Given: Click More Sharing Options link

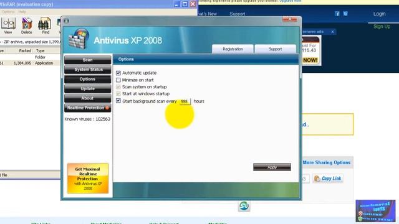Looking at the screenshot, I should pos(327,162).
